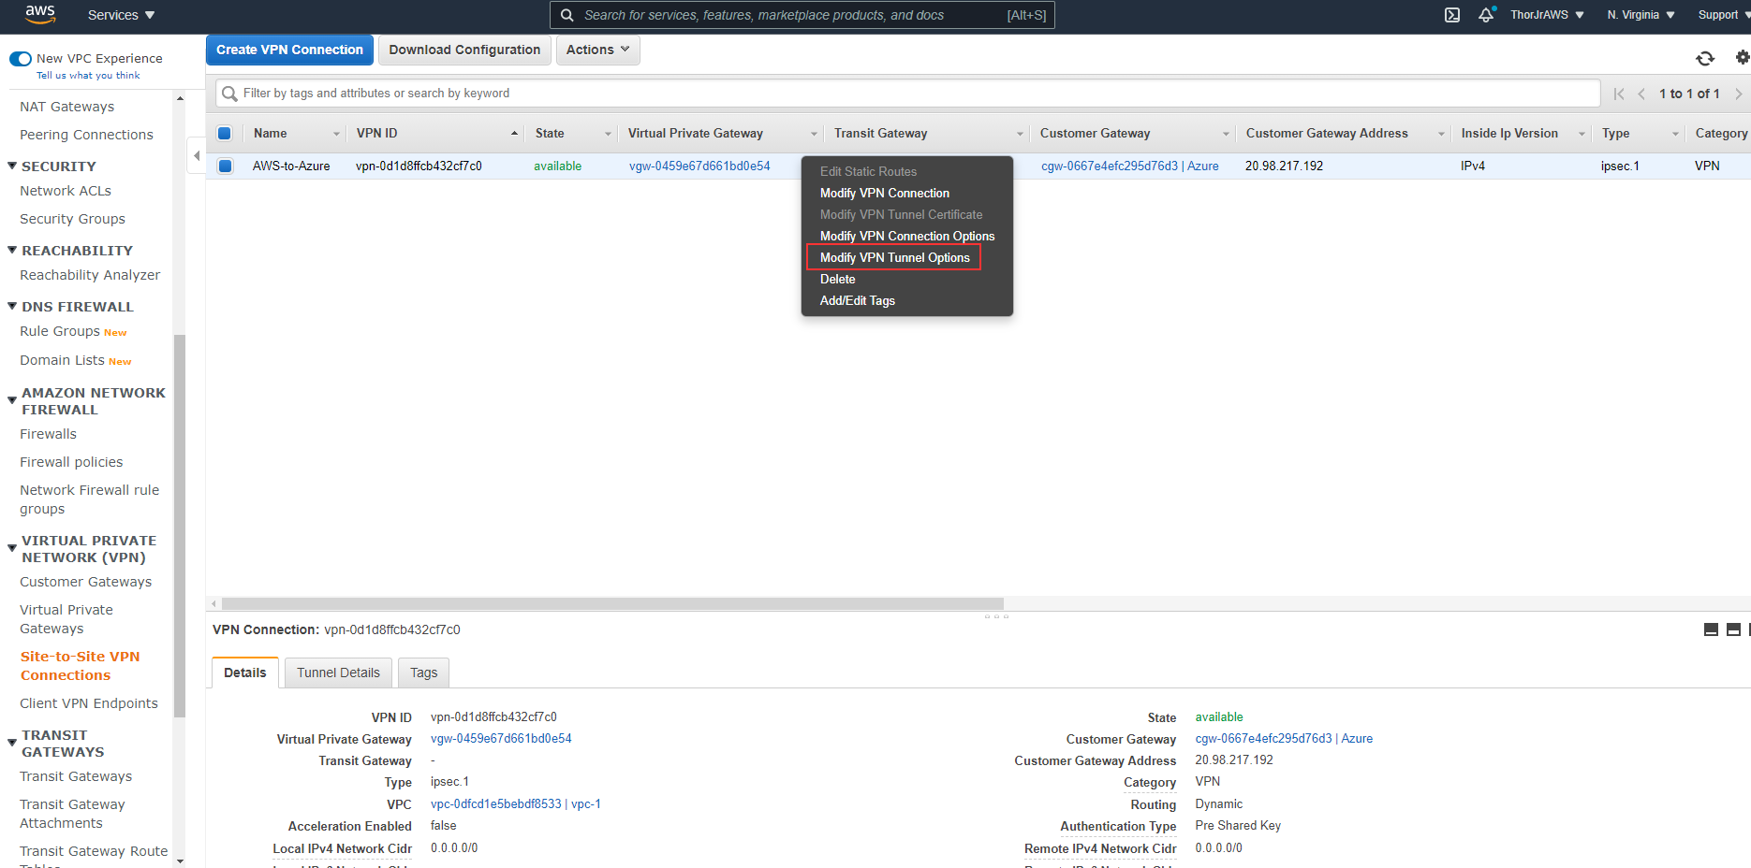Refresh the VPN connections list
The image size is (1751, 868).
click(1705, 58)
